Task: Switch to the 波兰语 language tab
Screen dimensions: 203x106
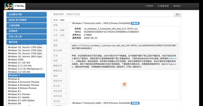Action: (x=59, y=101)
